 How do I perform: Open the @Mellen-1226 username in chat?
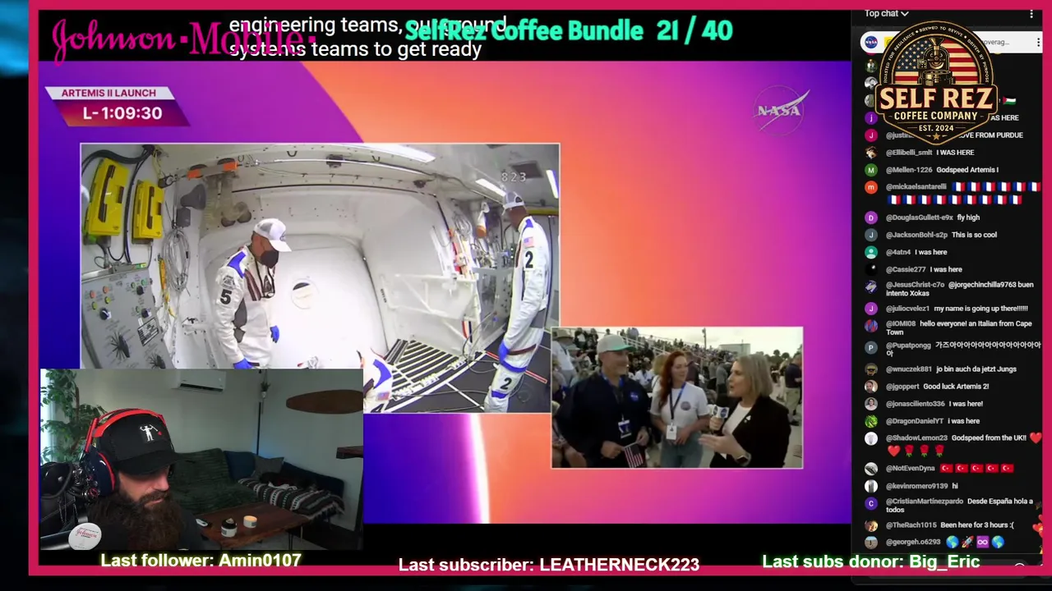(909, 170)
